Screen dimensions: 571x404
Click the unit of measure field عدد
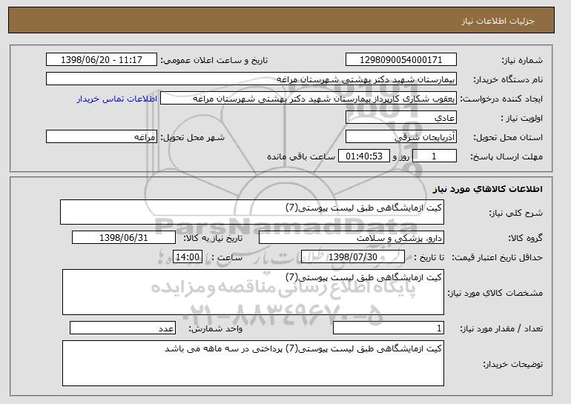pyautogui.click(x=122, y=328)
